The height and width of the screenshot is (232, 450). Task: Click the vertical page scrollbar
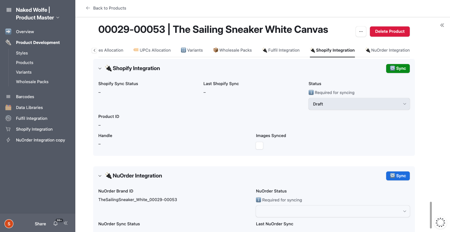pos(431,215)
